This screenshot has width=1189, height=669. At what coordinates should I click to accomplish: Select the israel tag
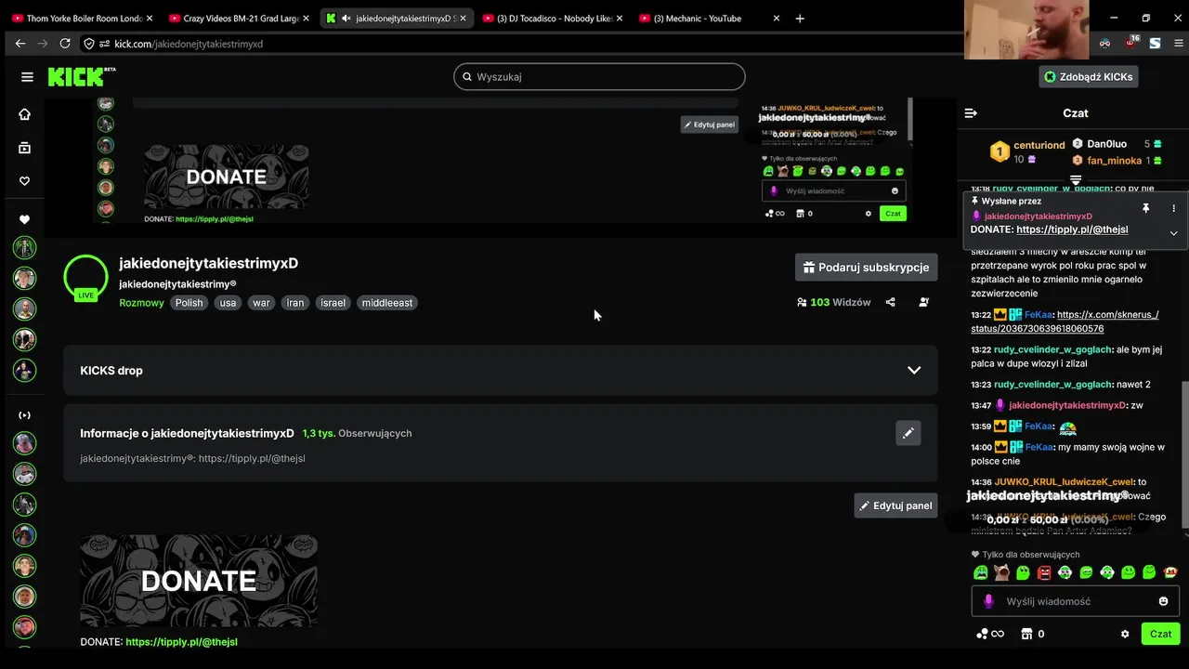[x=333, y=303]
